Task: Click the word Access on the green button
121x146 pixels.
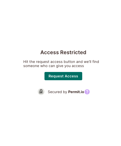Action: (71, 76)
